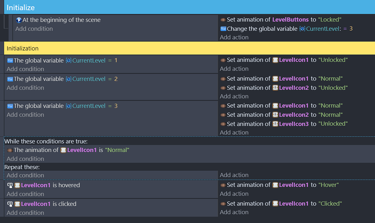The width and height of the screenshot is (375, 223).
Task: Click Add condition inside the While conditions block
Action: (x=25, y=159)
